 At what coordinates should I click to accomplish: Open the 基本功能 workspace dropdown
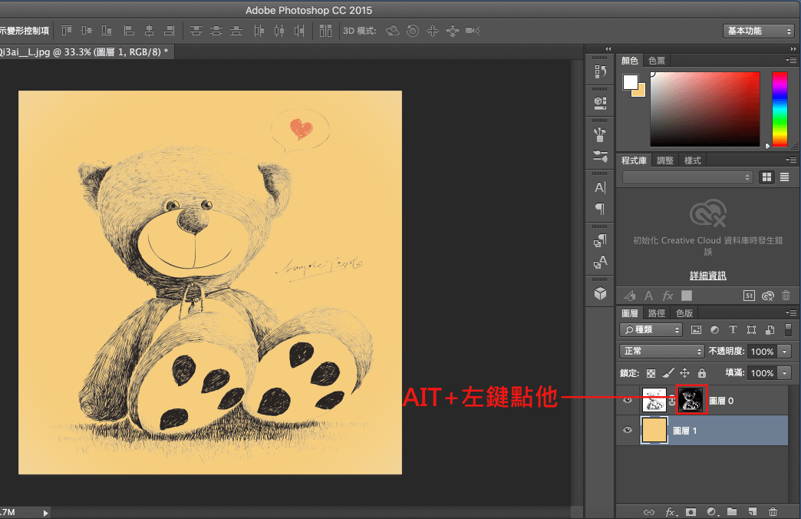click(x=758, y=31)
